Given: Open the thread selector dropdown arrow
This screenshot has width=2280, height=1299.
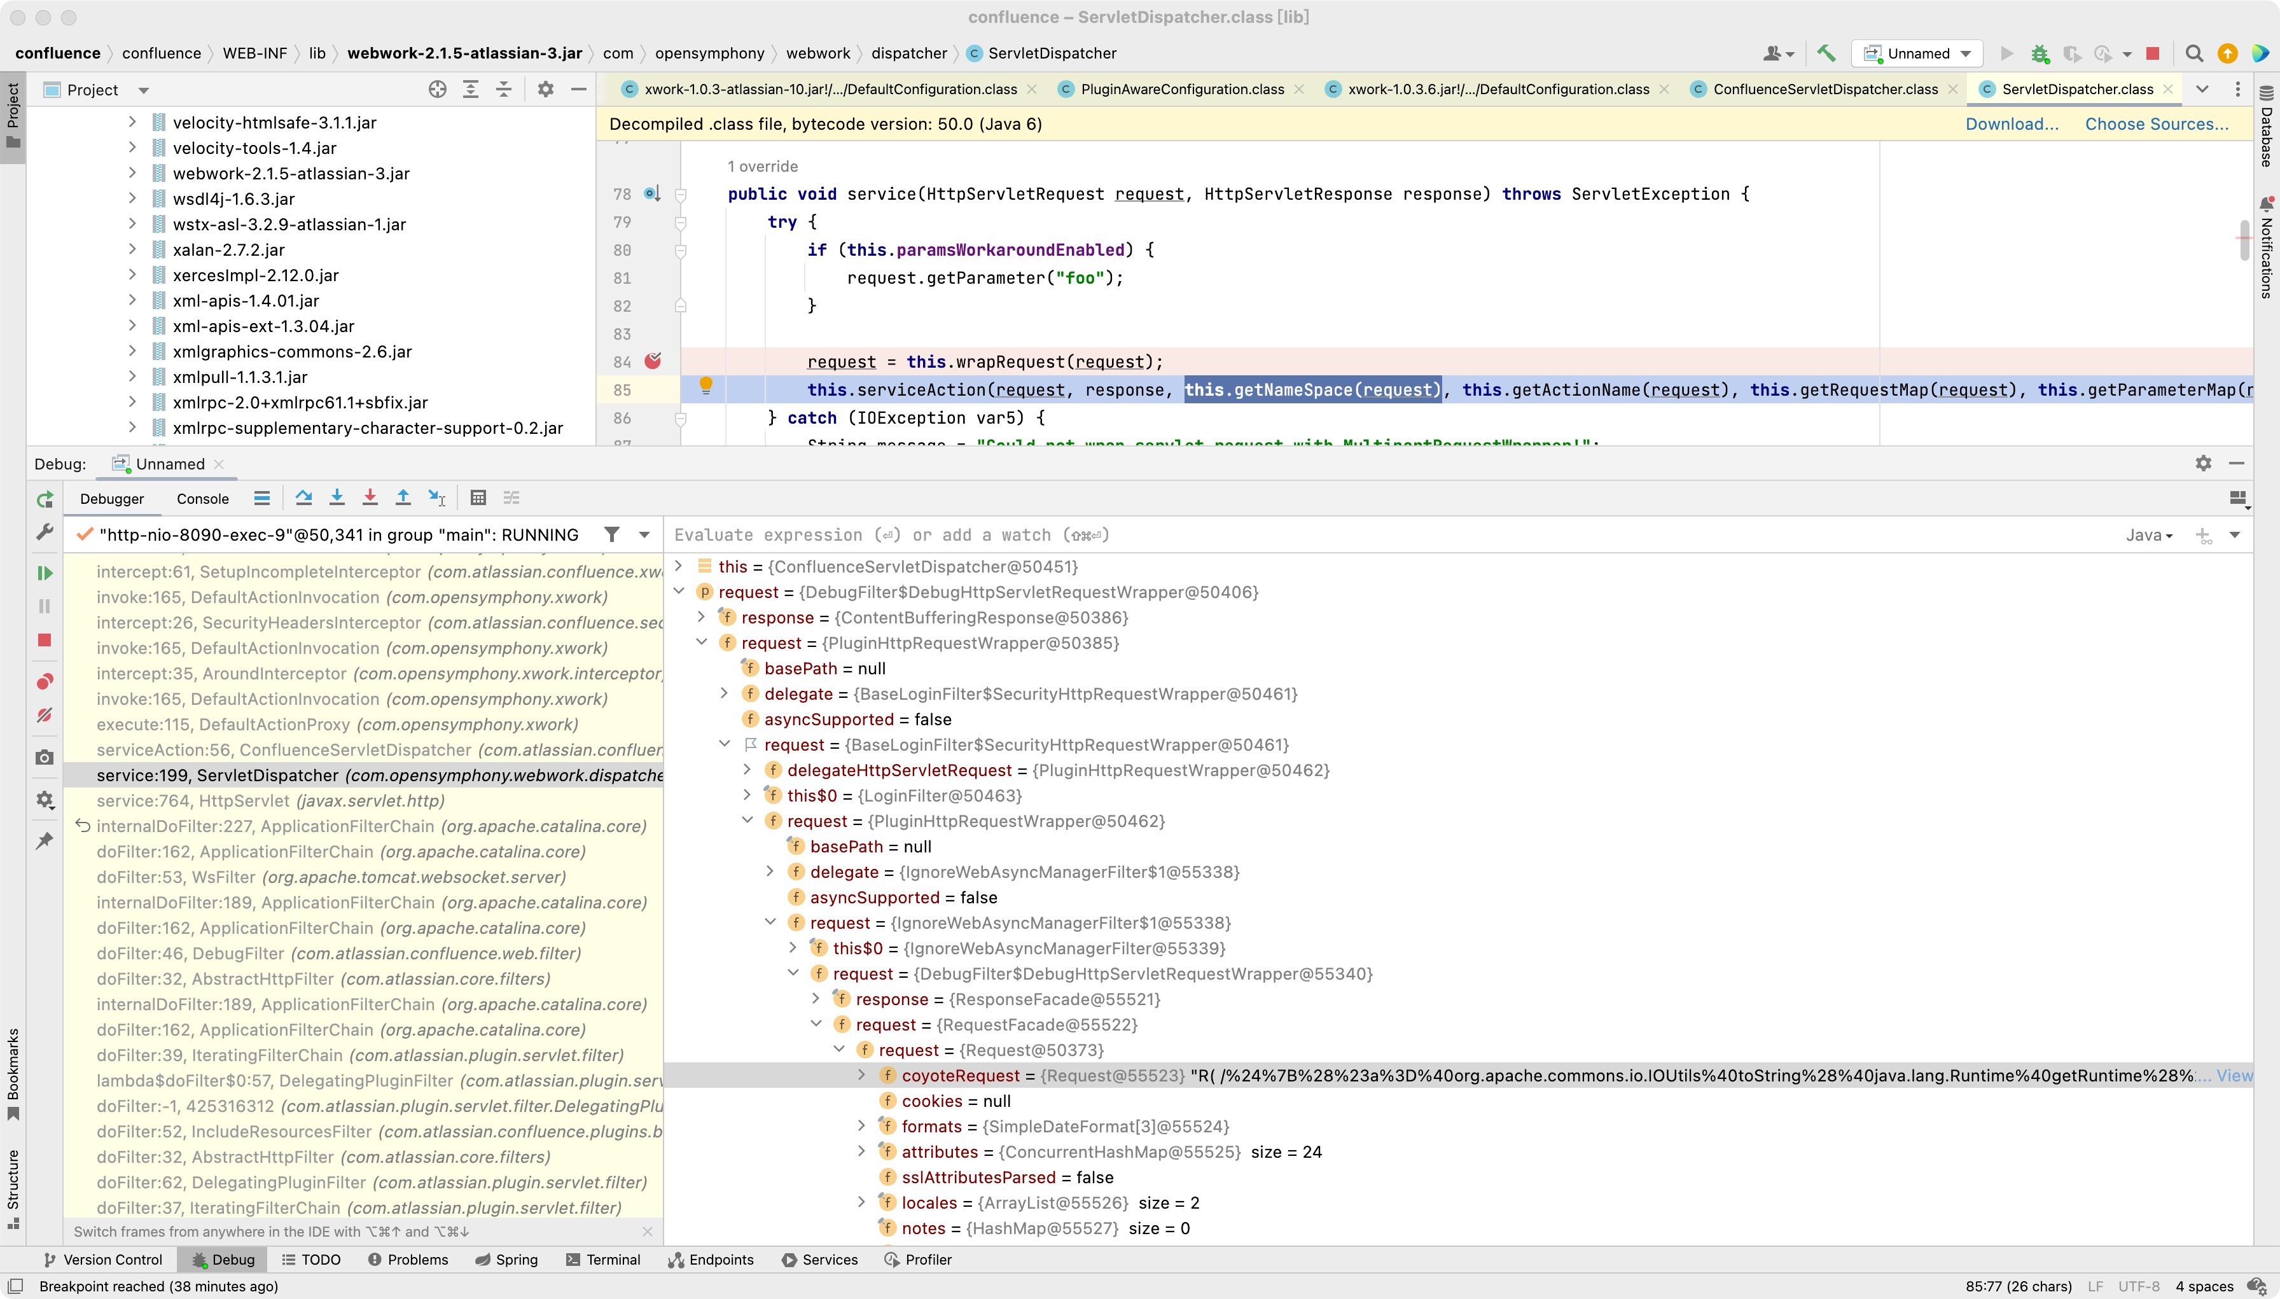Looking at the screenshot, I should (x=644, y=534).
